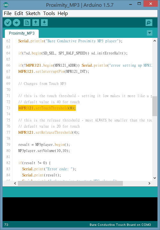The image size is (160, 230).
Task: Close the Arduino window
Action: click(x=151, y=4)
